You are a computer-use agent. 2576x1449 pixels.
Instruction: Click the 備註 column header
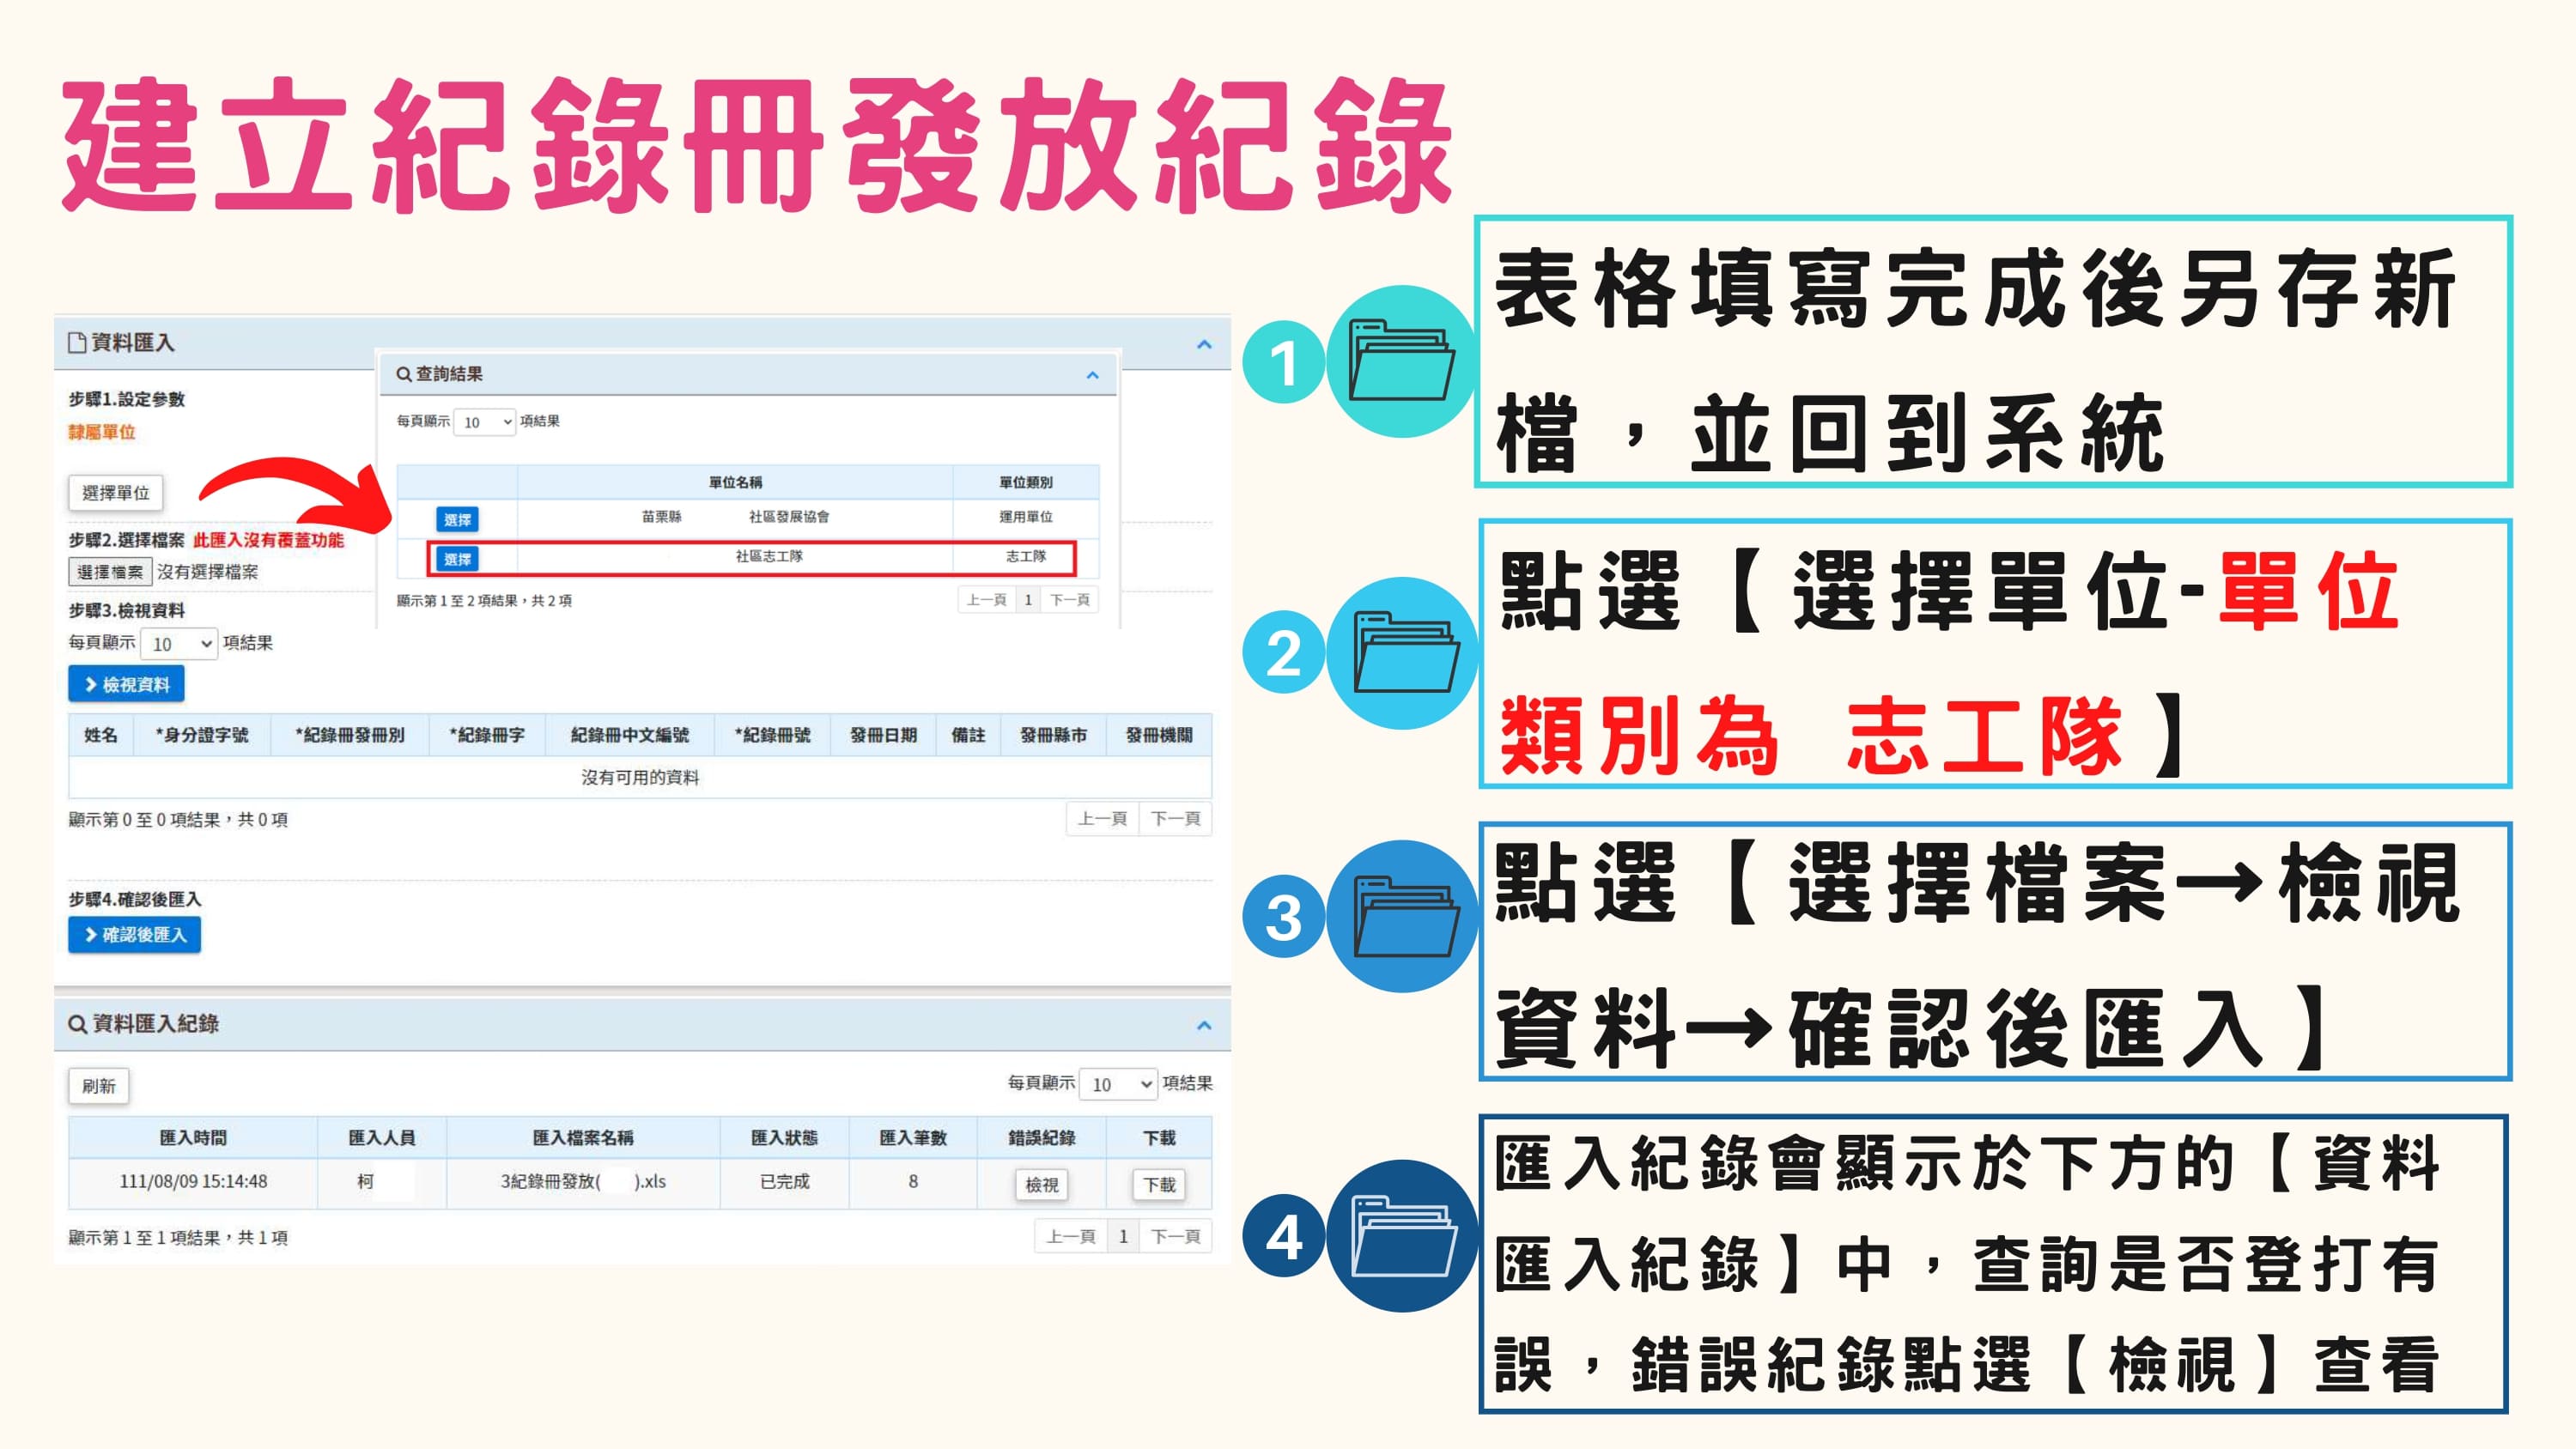(x=968, y=735)
